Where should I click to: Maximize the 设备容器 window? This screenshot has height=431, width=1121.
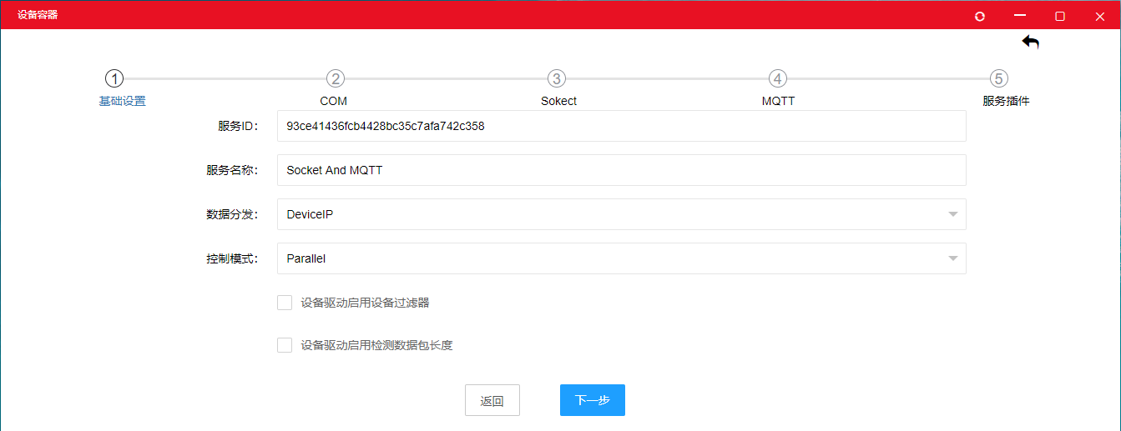click(x=1060, y=16)
